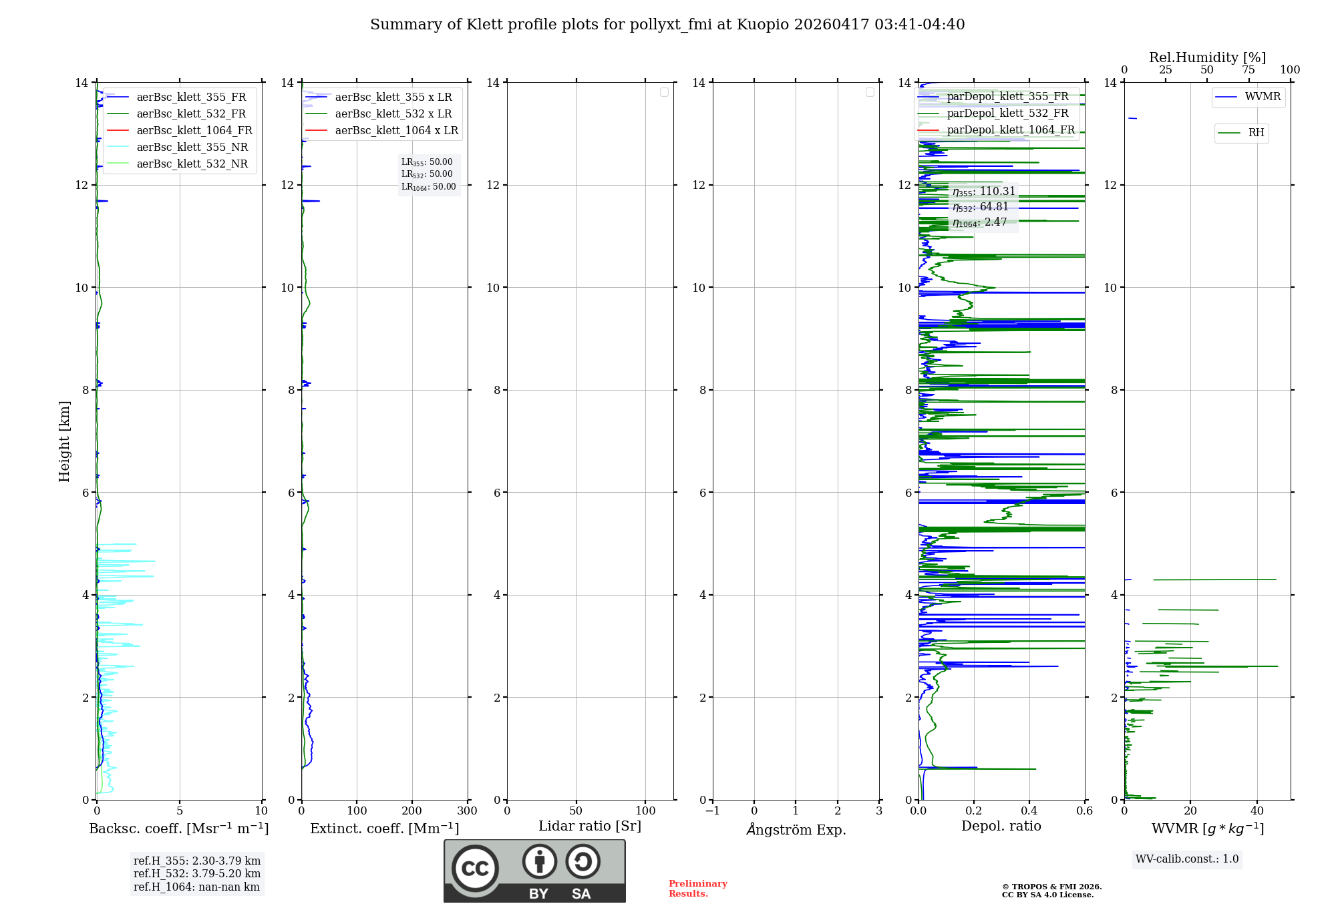Click aerBsc_klett_532 x LR legend entry
Screen dimensions: 1336x908
tap(393, 114)
